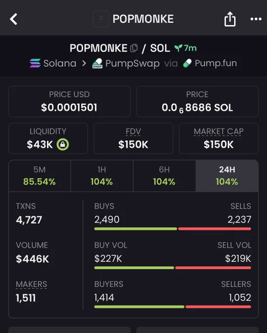Tap the Pump.fun pill icon
The image size is (267, 333).
coord(187,63)
